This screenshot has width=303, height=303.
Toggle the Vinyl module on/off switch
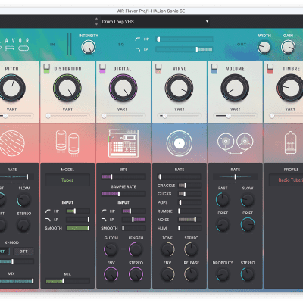click(x=158, y=69)
